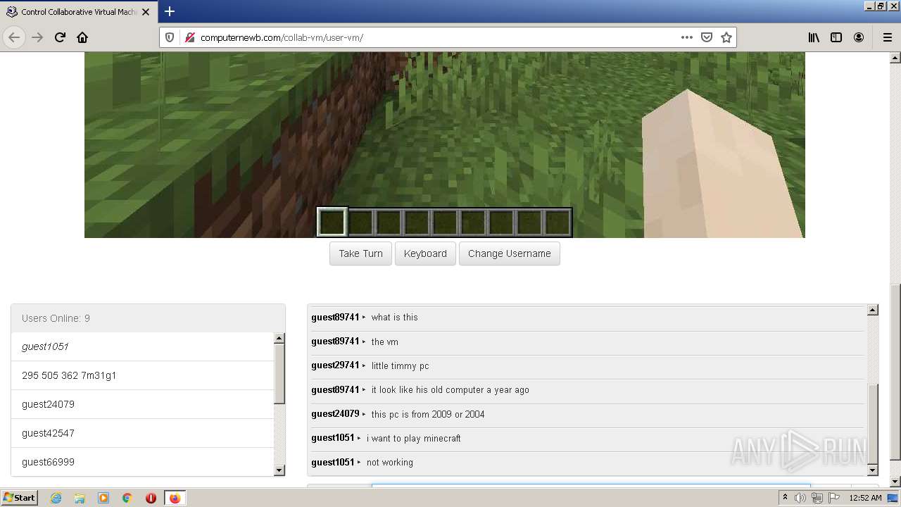Viewport: 901px width, 507px height.
Task: Switch to Control Collaborative Virtual Machine tab
Action: tap(77, 12)
